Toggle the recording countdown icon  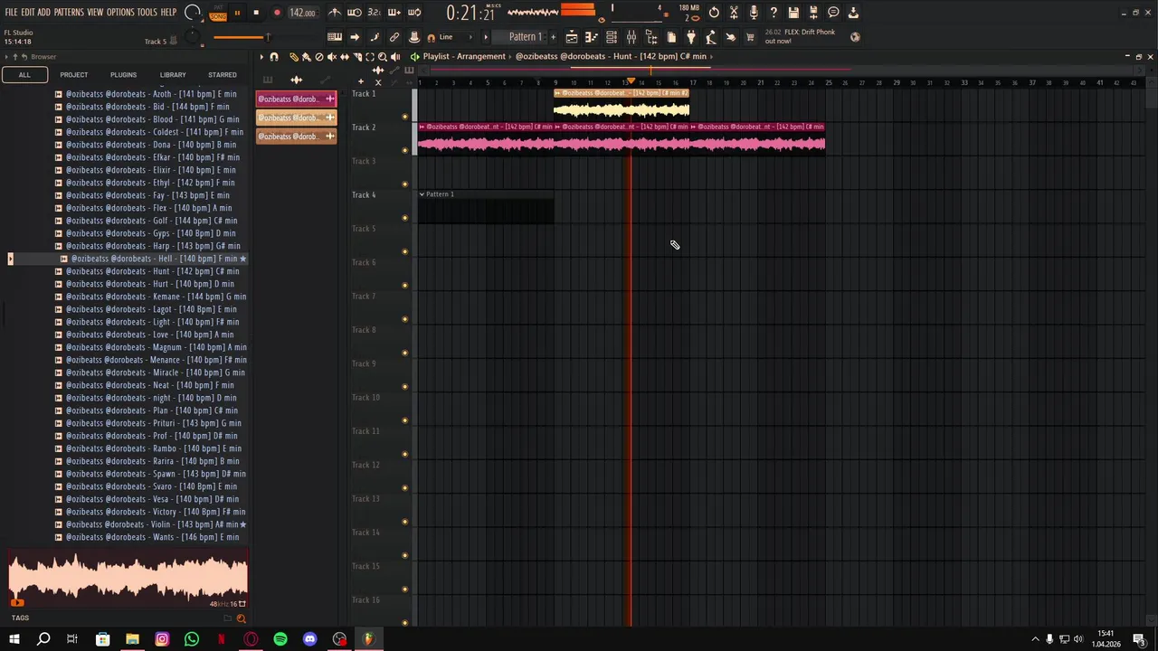[x=375, y=13]
